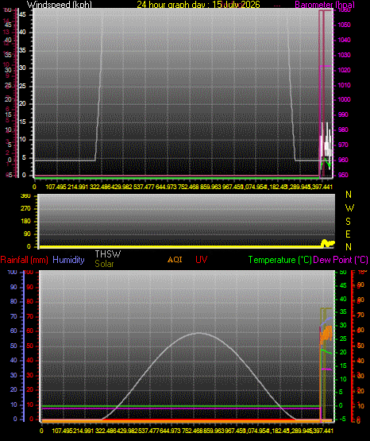370x441 pixels.
Task: Click the Dew Point (°C) legend label
Action: coord(341,260)
